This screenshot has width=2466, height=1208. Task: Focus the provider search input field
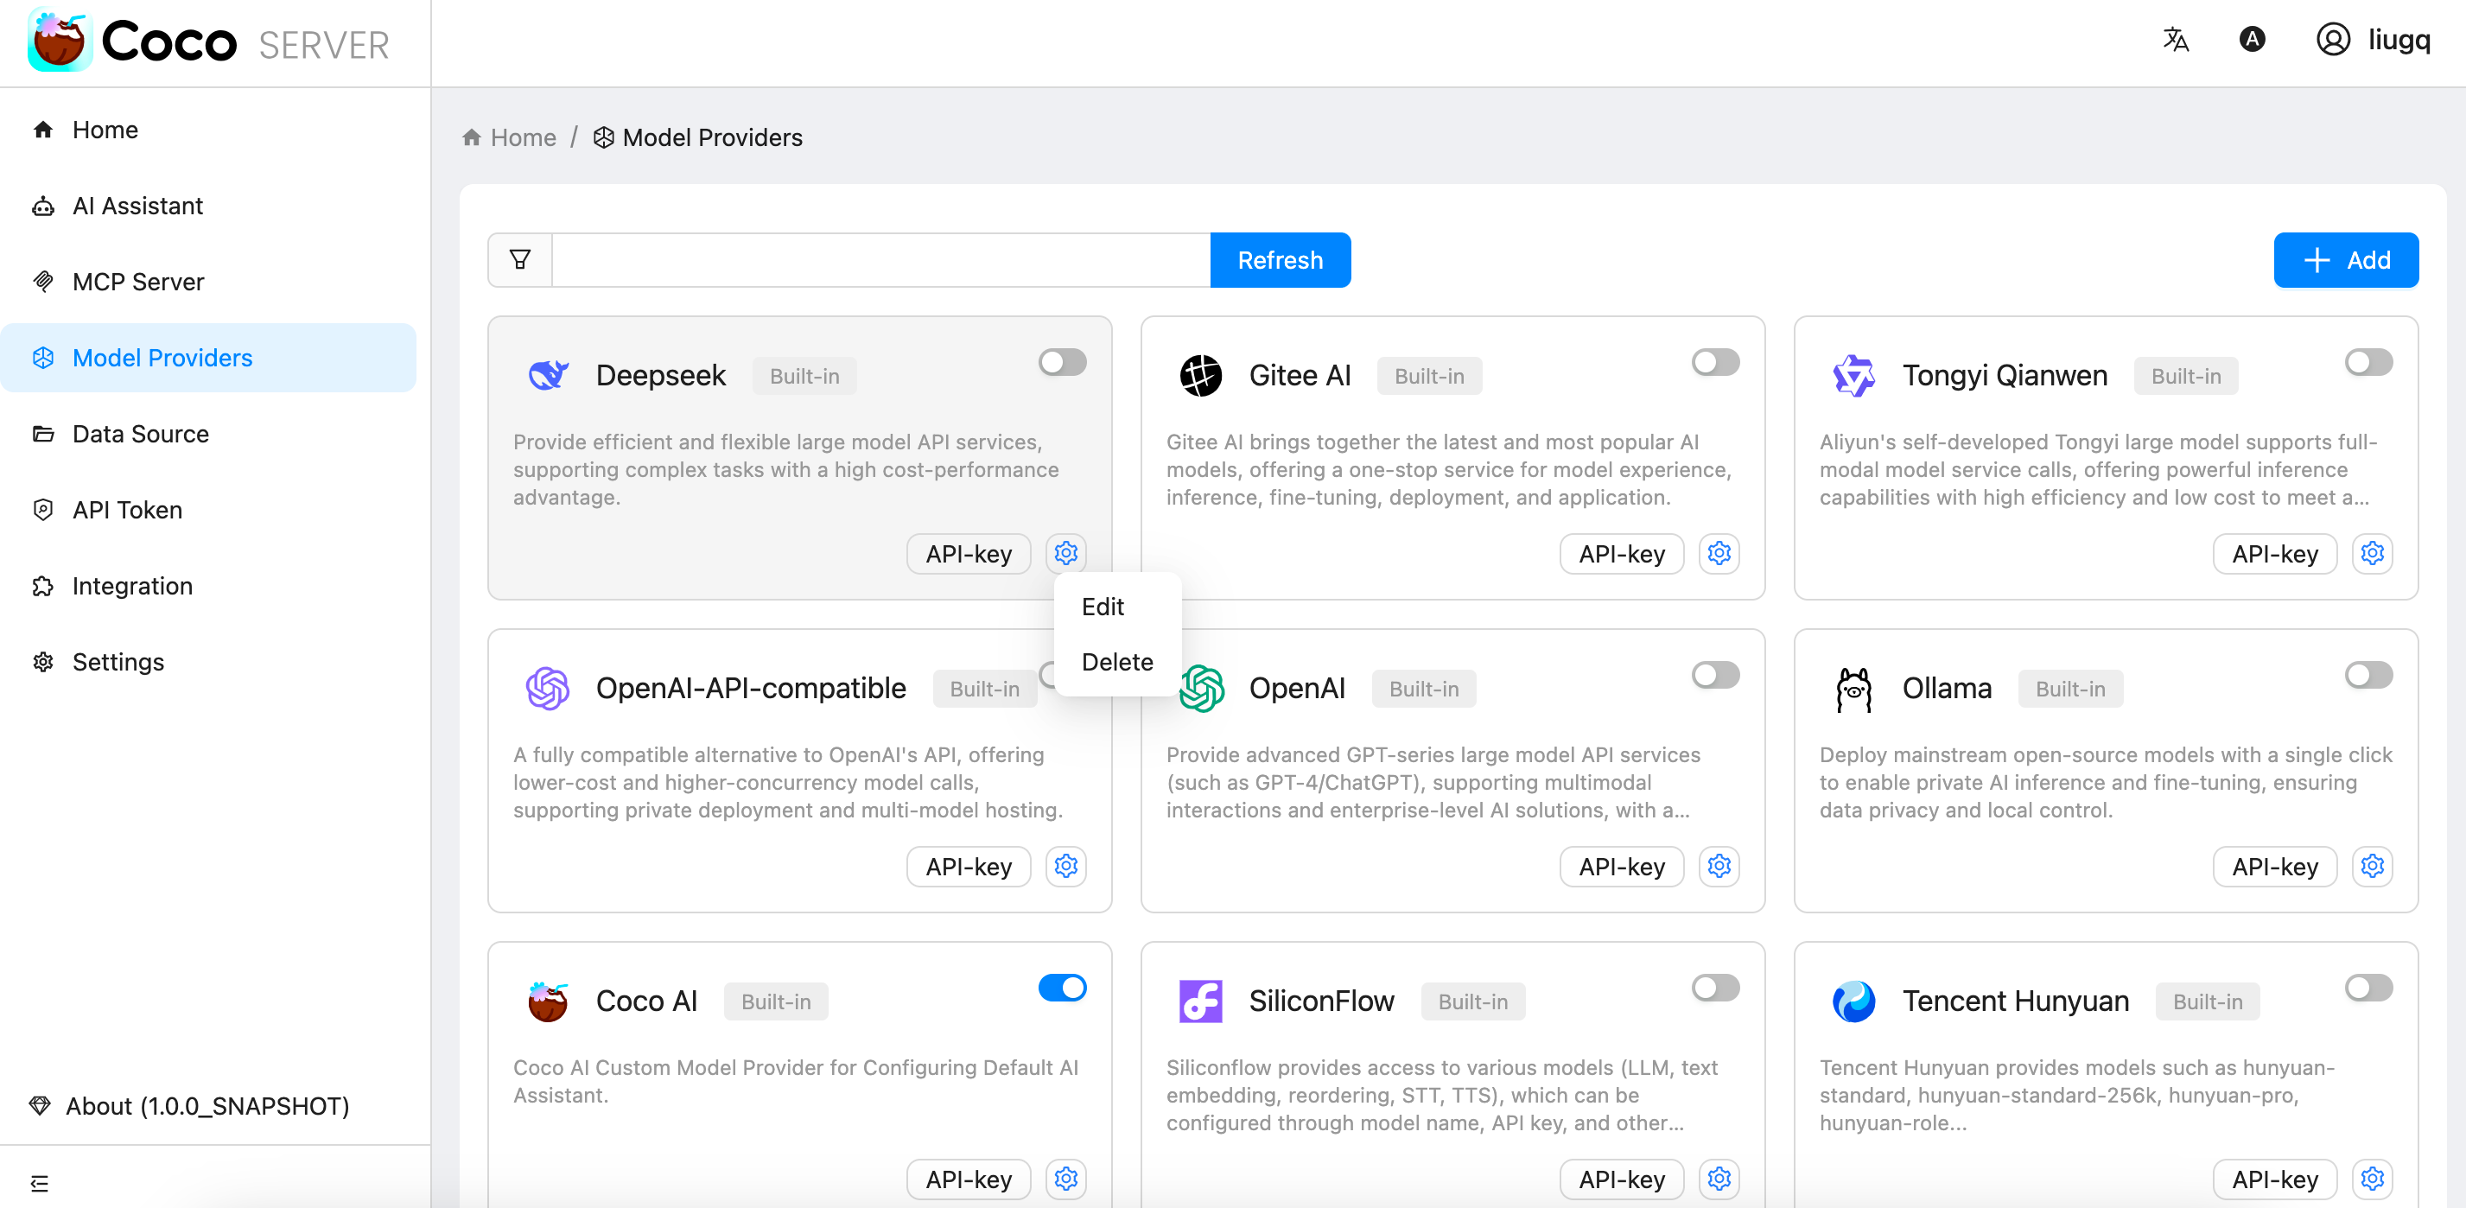(x=881, y=260)
